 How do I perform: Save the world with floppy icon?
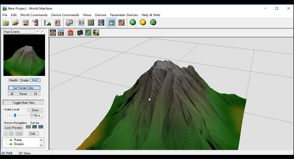click(25, 23)
